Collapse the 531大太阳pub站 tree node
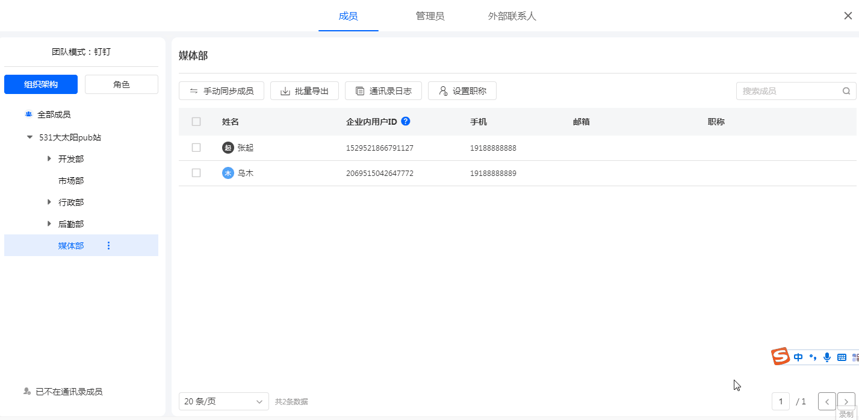 [x=29, y=137]
